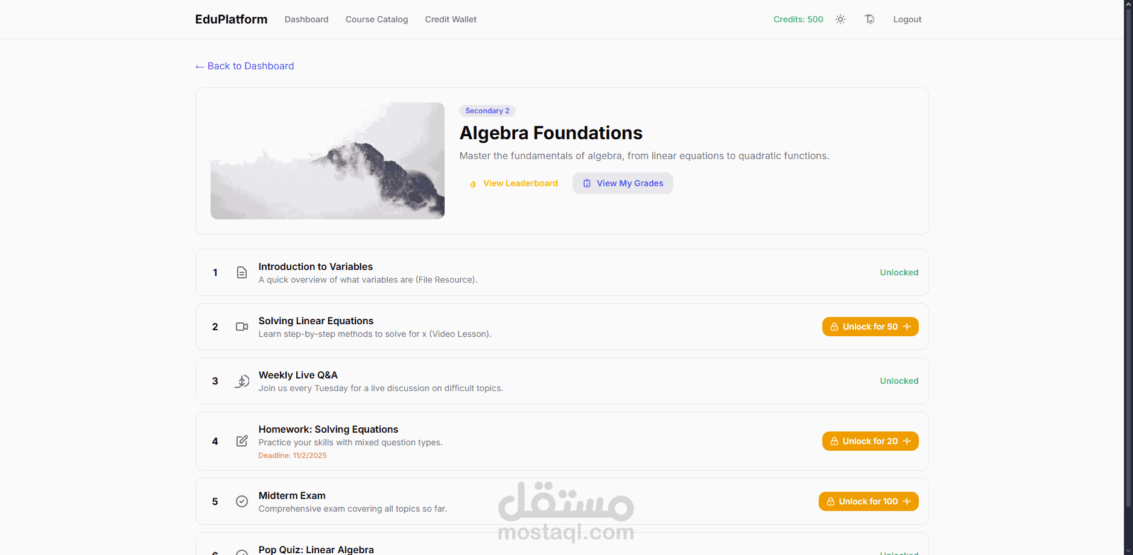
Task: Click the Logout link
Action: (x=907, y=19)
